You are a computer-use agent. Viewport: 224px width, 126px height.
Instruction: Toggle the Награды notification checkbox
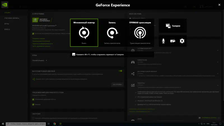click(33, 104)
